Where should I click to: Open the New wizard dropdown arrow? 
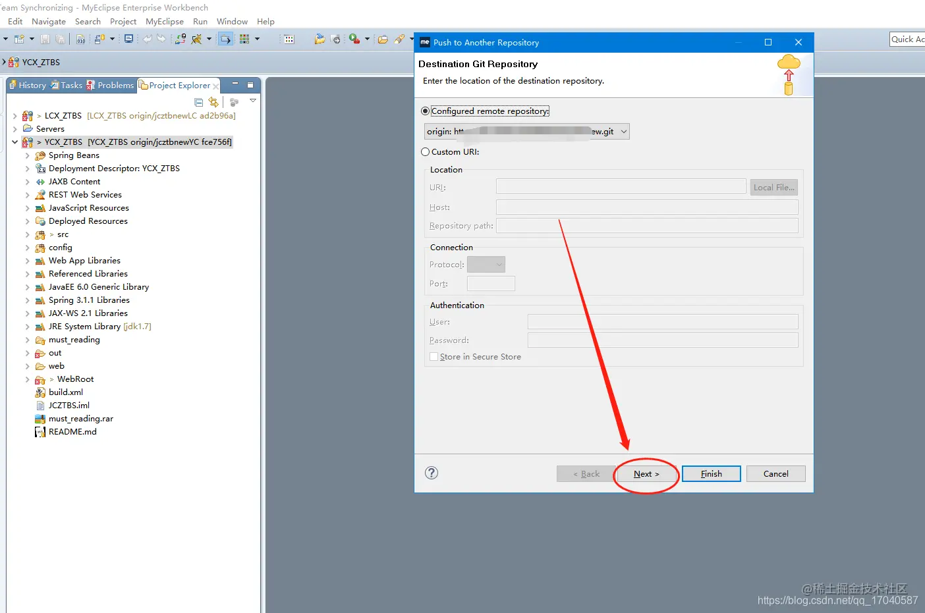[x=32, y=40]
